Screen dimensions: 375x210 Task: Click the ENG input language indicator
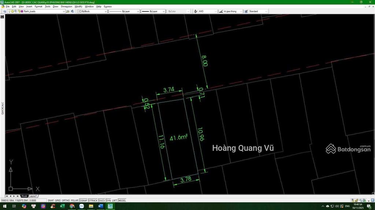click(348, 206)
